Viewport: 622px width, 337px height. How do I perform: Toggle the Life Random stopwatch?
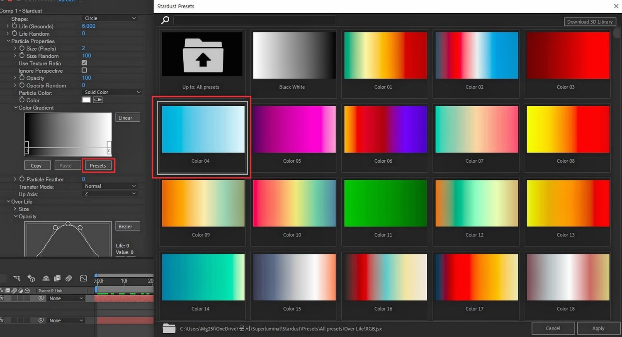pos(15,34)
